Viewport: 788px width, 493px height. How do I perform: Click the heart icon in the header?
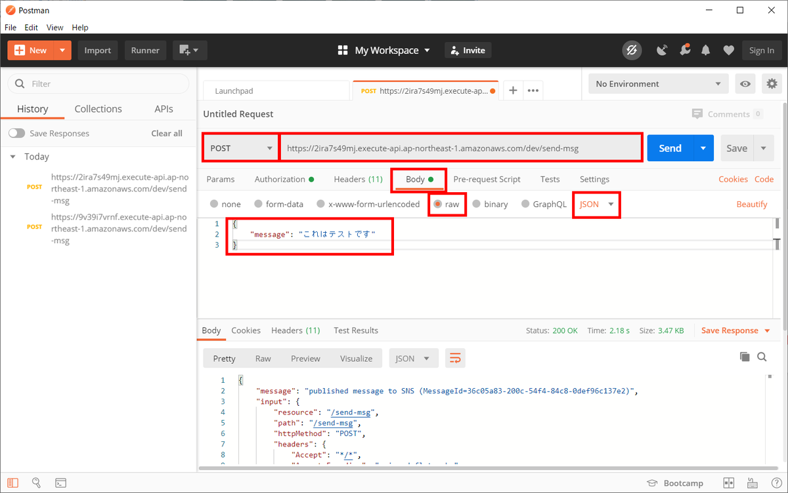[728, 50]
